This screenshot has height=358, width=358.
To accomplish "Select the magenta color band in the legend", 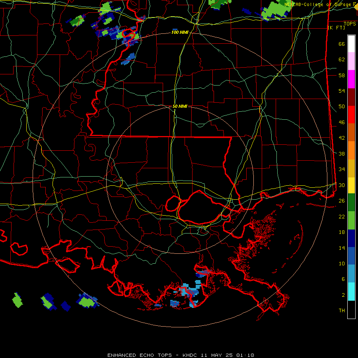I will point(351,79).
